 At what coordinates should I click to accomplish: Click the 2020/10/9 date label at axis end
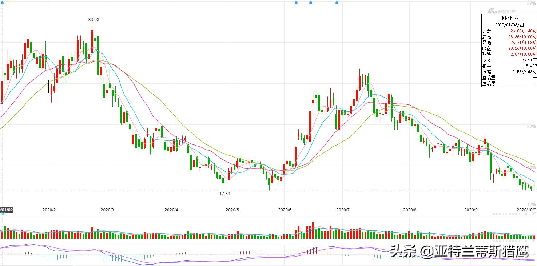point(526,210)
